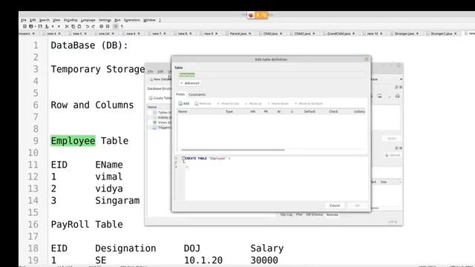Click the Save icon in editor toolbar

pos(40,27)
